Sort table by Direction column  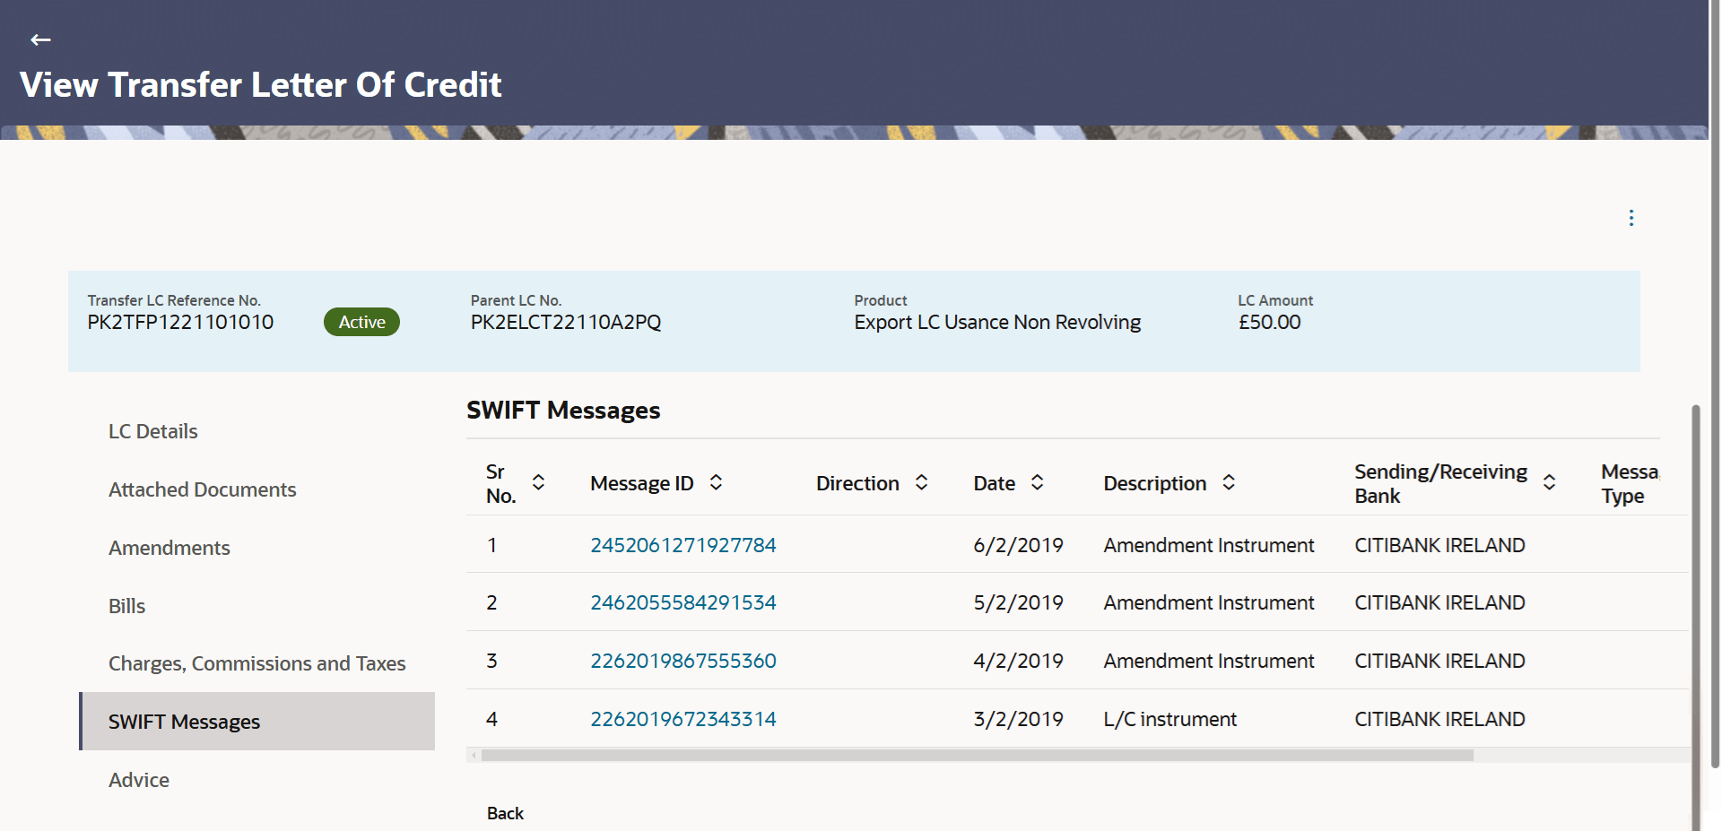[921, 482]
